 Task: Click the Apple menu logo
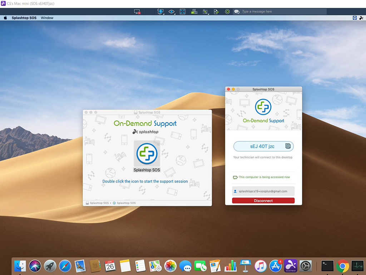coord(5,18)
